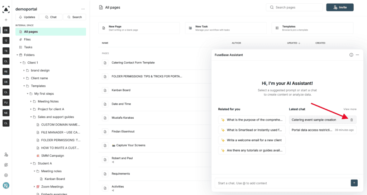Open the sidebar Search tab
The width and height of the screenshot is (367, 195).
75,17
